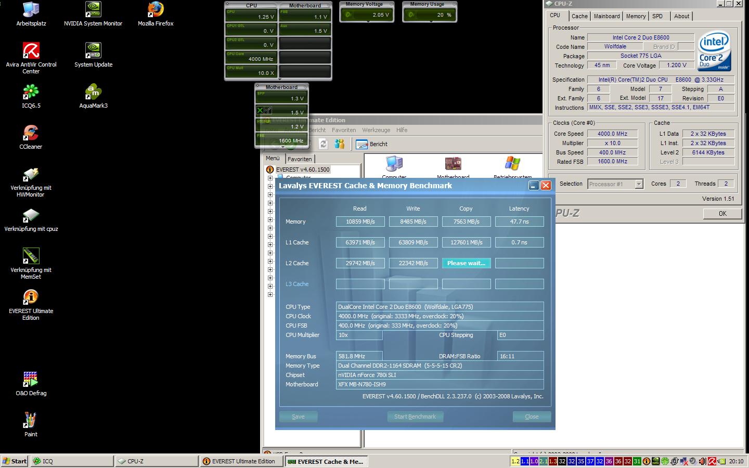Launch NVIDIA System Monitor from the desktop
The image size is (749, 468).
(93, 14)
